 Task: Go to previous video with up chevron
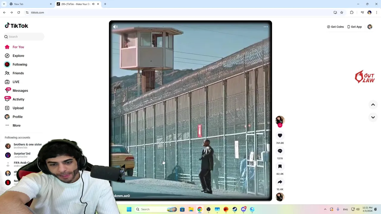point(373,105)
